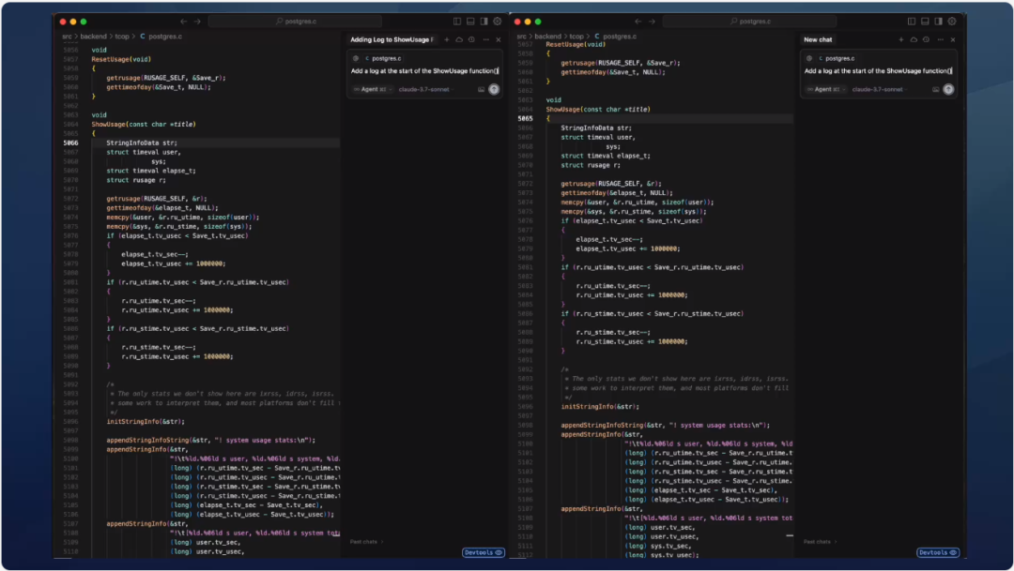Click the Devtools button in the left window
Viewport: 1014px width, 571px height.
pyautogui.click(x=484, y=552)
